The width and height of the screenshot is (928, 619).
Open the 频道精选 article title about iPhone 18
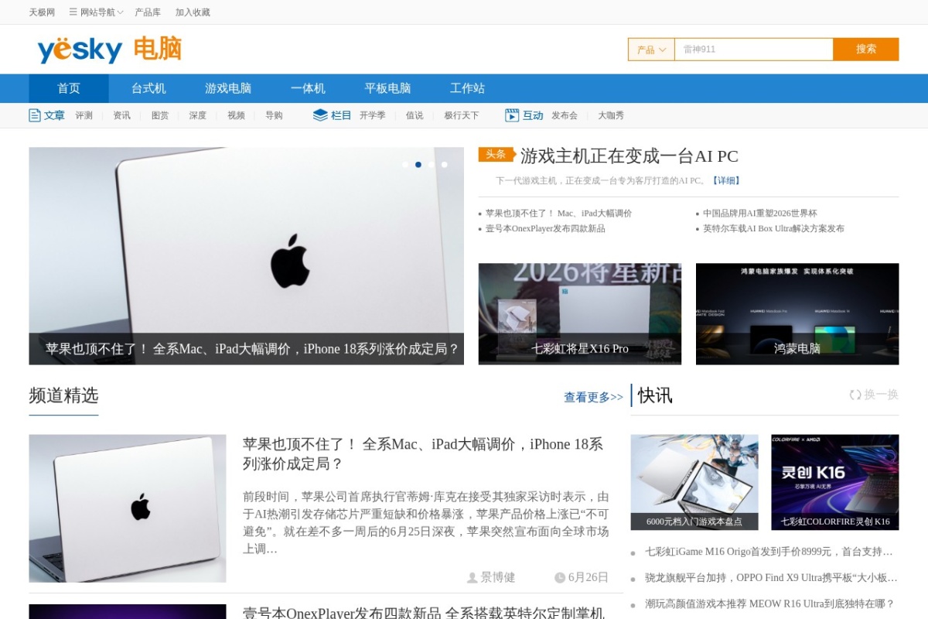tap(423, 454)
